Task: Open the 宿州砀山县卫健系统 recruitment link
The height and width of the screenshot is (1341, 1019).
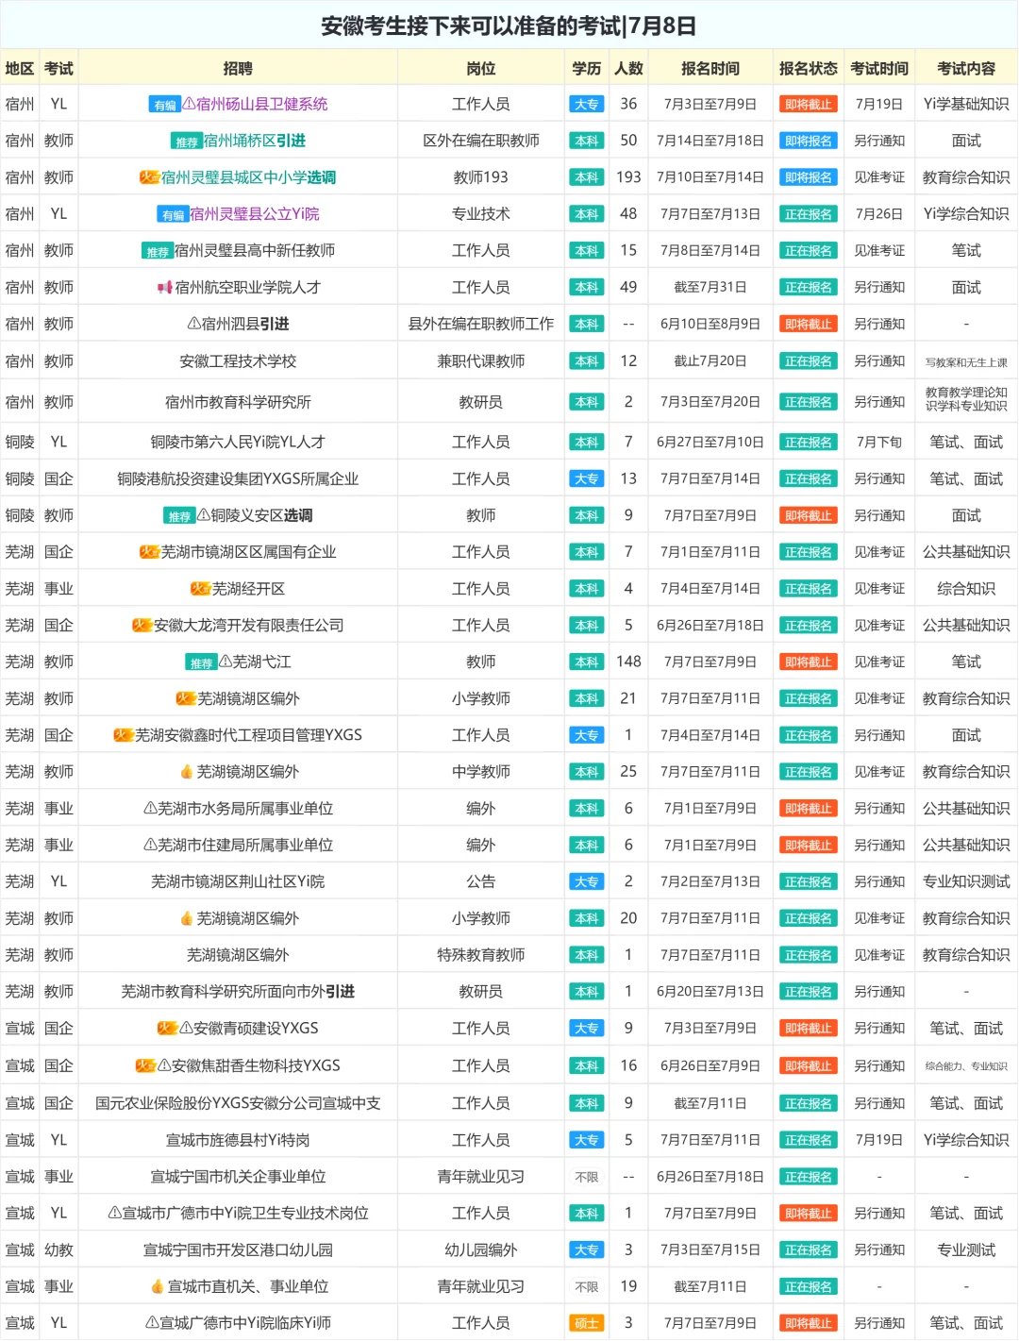Action: click(x=261, y=104)
